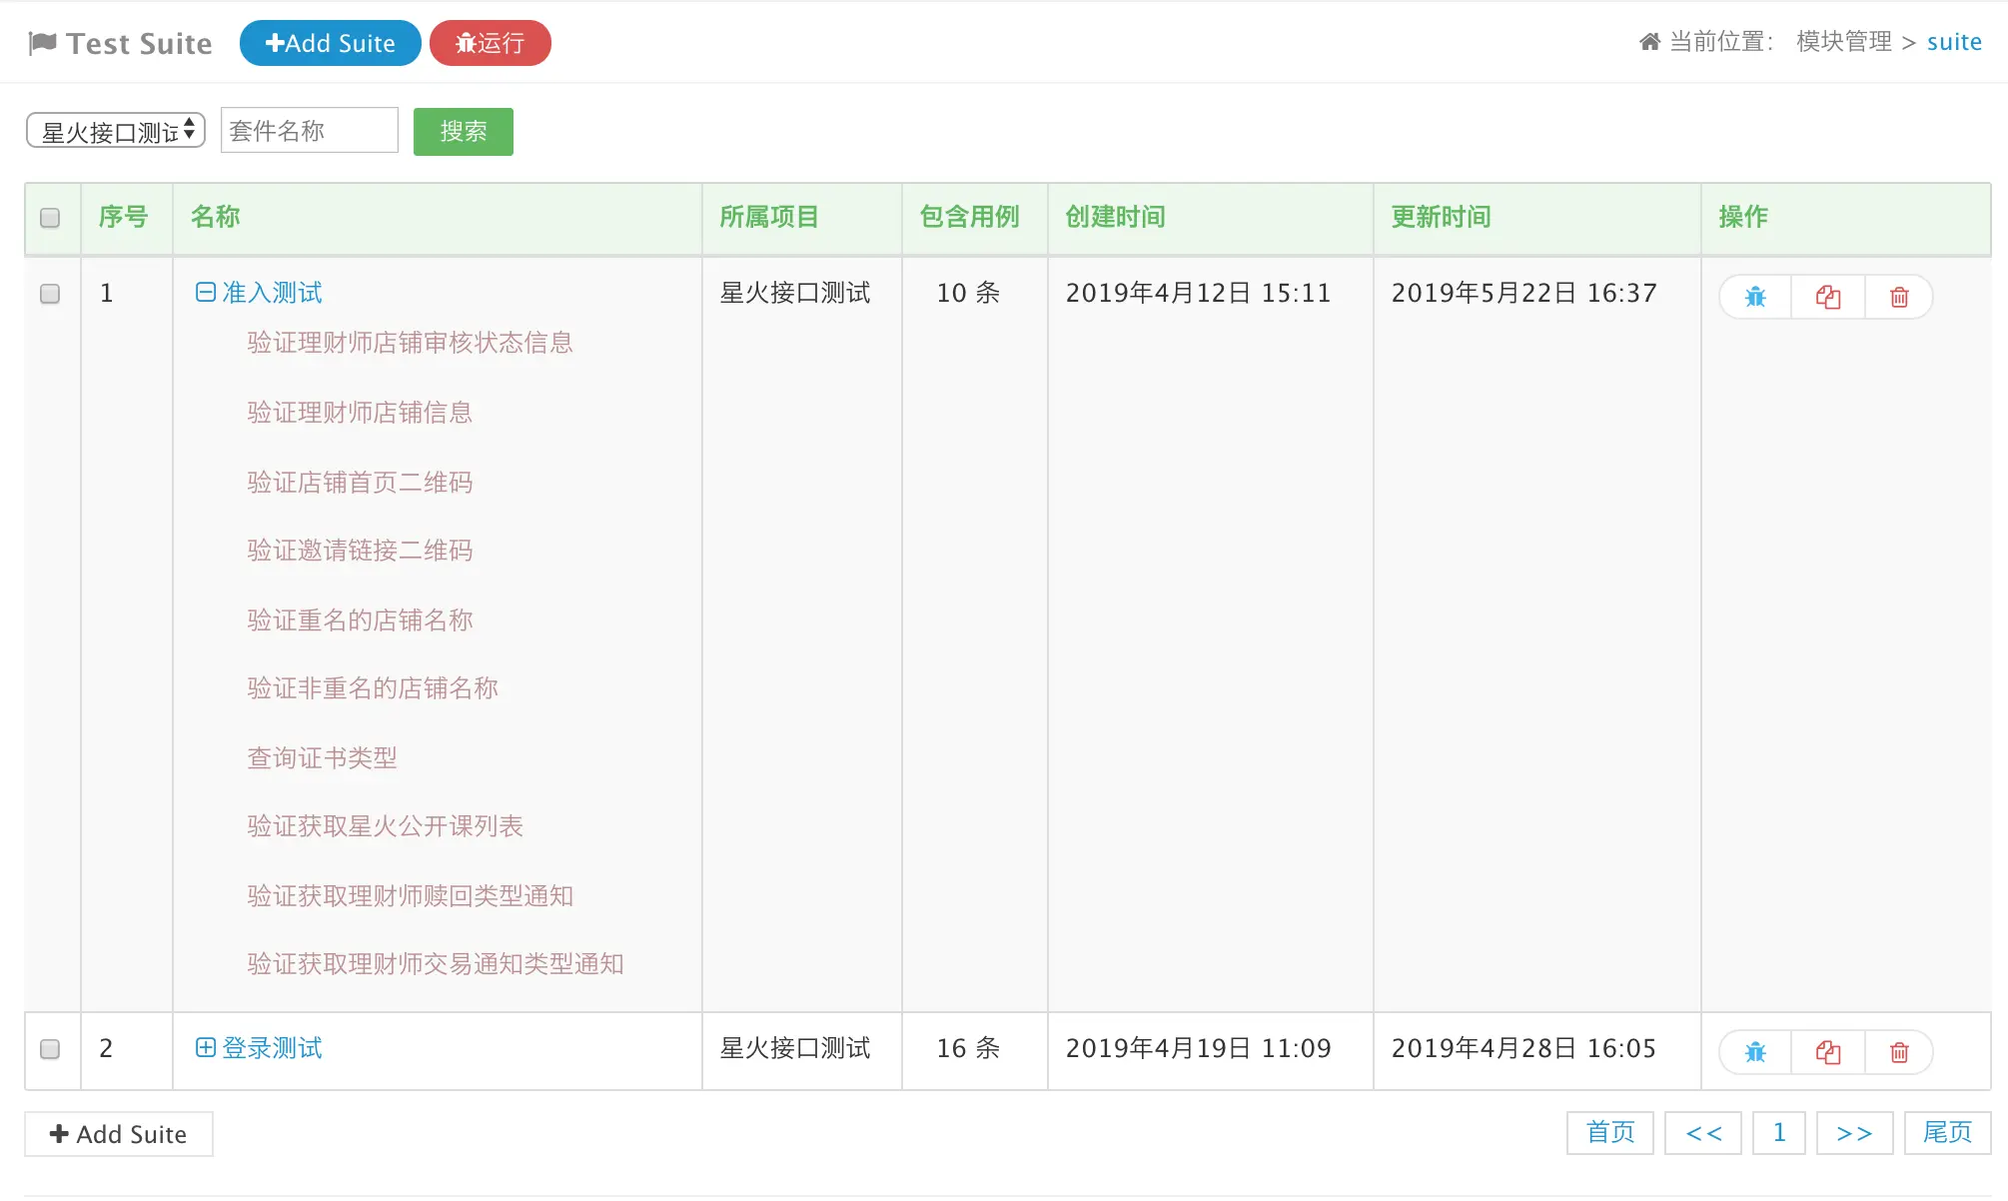Collapse the 准入测试 suite tree

[206, 293]
